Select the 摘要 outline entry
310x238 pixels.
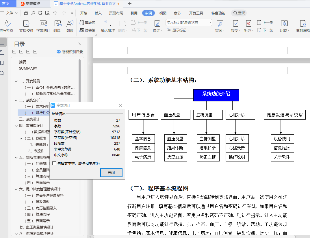(23, 62)
